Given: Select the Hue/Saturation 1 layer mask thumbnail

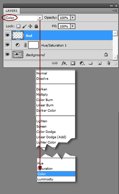Looking at the screenshot, I should tap(33, 45).
